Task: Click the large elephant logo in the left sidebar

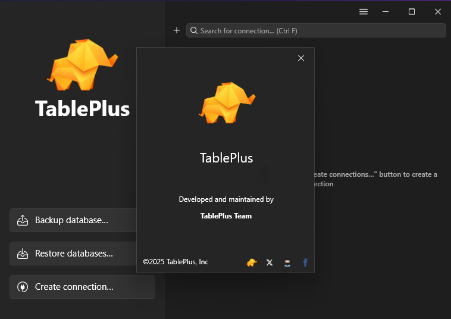Action: point(83,65)
